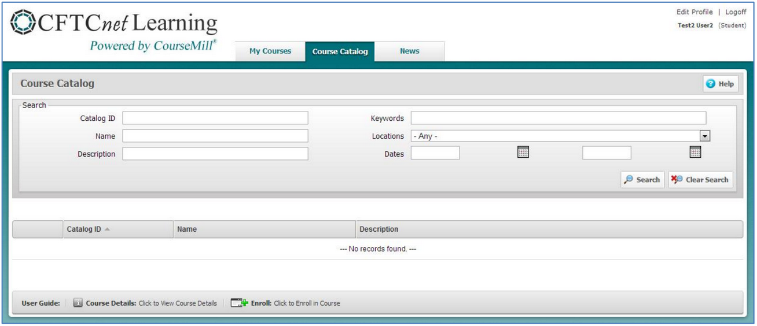757x326 pixels.
Task: Click the Enroll icon in user guide
Action: pyautogui.click(x=239, y=303)
